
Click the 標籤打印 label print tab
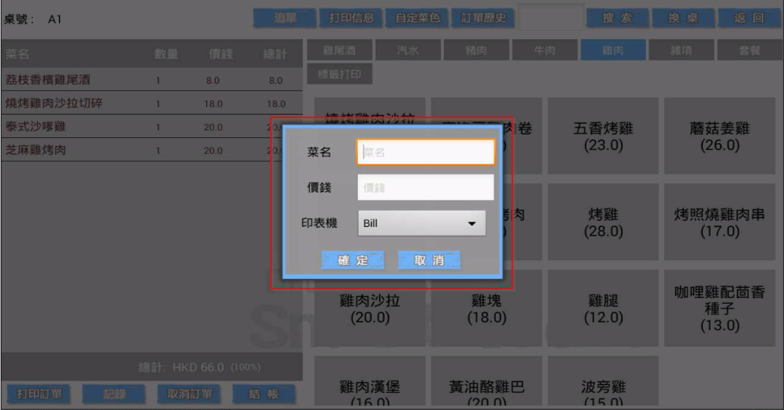coord(339,74)
